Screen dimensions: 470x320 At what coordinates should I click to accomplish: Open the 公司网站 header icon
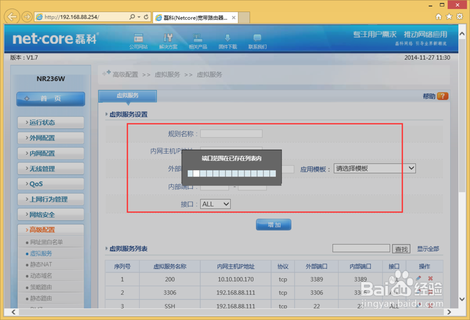(x=138, y=41)
